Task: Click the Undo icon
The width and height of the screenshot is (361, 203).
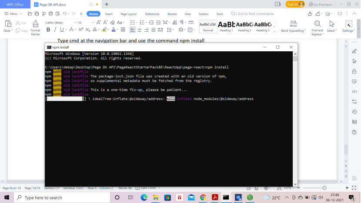Action: [x=65, y=14]
